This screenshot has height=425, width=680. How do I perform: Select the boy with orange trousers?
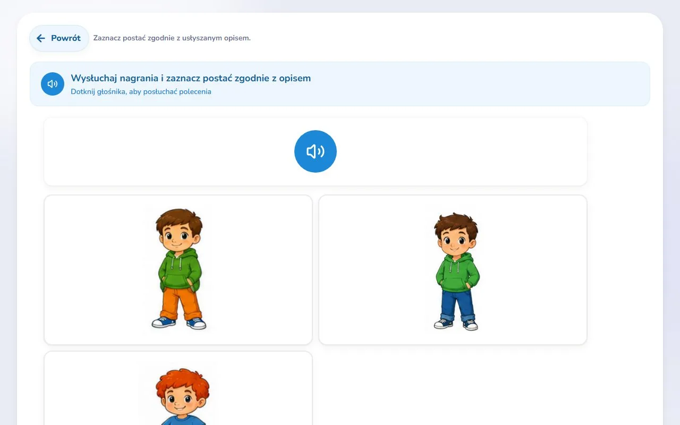pos(178,270)
